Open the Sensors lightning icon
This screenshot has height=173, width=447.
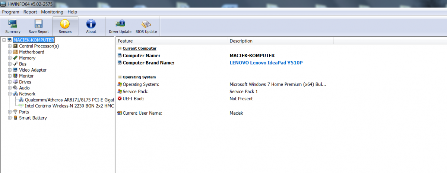[65, 24]
